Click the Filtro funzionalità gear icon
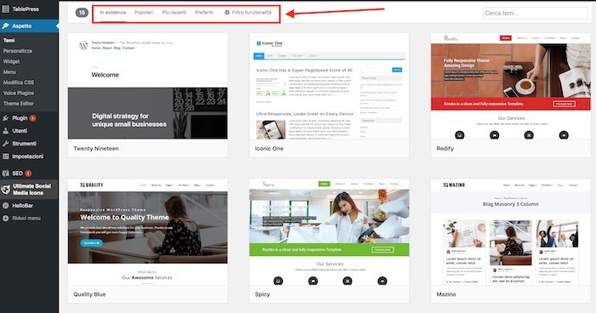The image size is (596, 313). click(x=227, y=13)
